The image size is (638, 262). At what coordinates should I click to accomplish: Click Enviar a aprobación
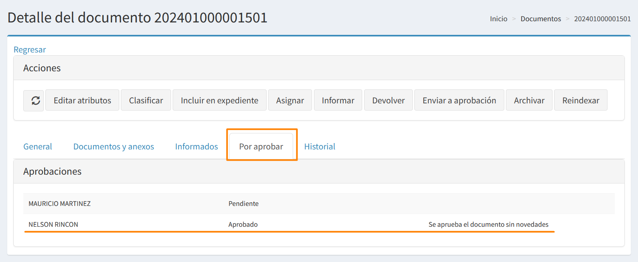[x=459, y=100]
